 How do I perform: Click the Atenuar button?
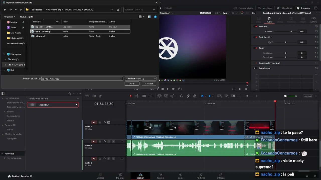[308, 96]
